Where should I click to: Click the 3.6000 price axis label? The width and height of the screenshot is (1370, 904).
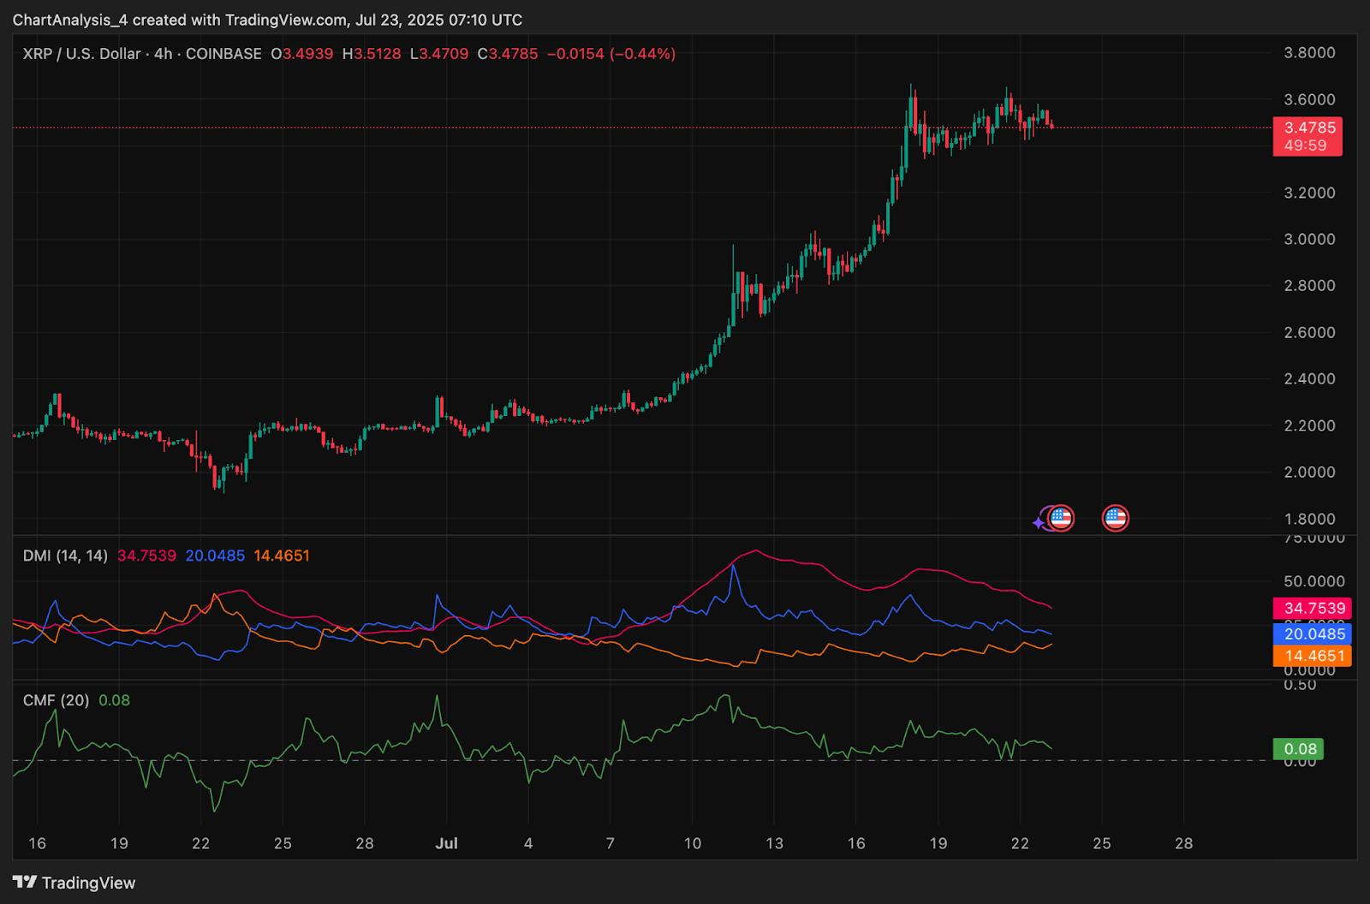(1309, 100)
